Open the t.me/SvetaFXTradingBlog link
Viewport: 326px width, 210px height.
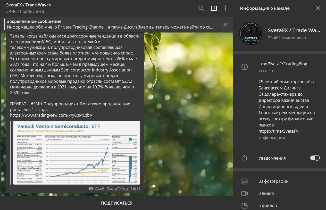pos(283,64)
